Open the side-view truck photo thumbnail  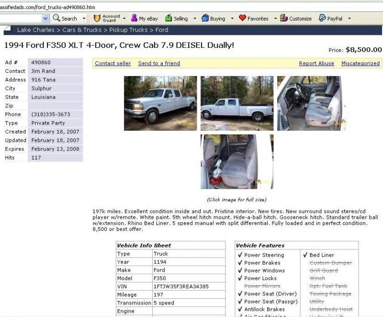237,103
